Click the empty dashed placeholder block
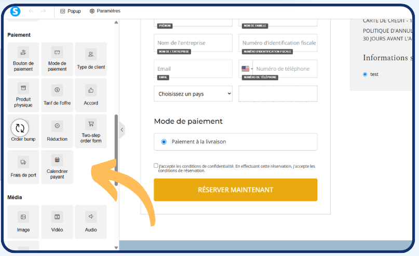This screenshot has height=256, width=419. (x=278, y=94)
